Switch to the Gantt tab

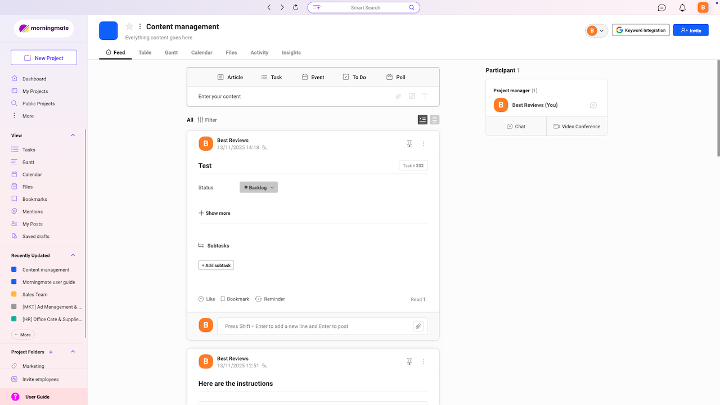tap(171, 52)
